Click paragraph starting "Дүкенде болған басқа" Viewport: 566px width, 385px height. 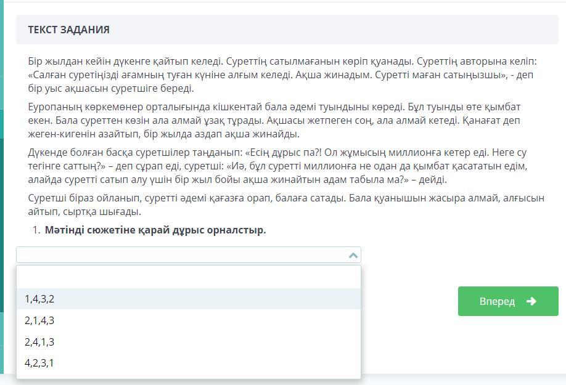(x=277, y=166)
